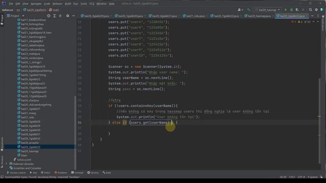Open the bai29_hasmap run configuration dropdown

point(267,10)
